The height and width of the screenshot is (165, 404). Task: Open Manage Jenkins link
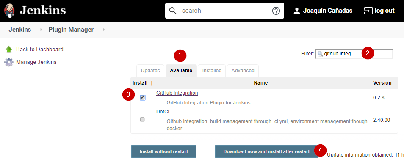pos(36,62)
